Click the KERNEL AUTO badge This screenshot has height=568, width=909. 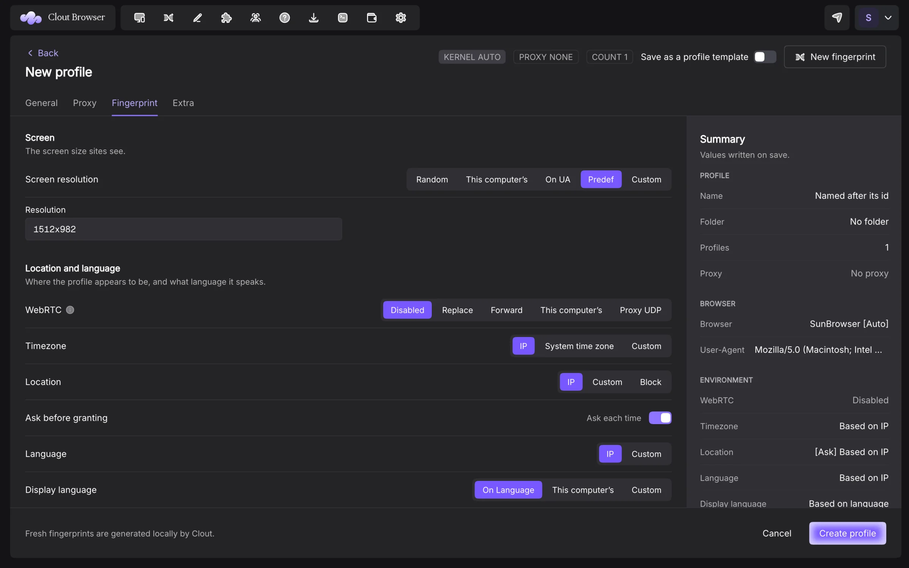(472, 57)
